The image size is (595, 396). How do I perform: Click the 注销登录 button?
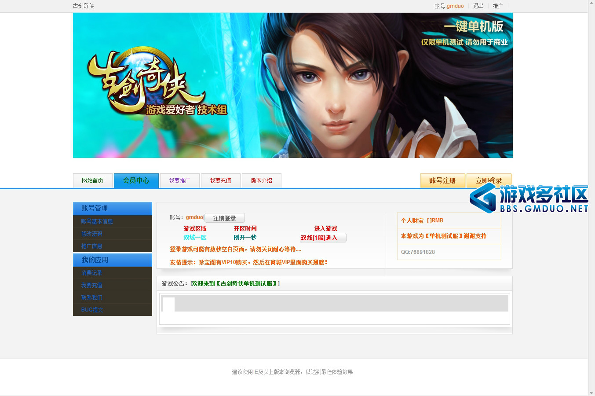pos(224,218)
